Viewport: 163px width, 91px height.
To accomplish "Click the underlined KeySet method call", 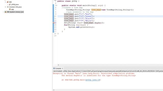I will tap(98, 23).
